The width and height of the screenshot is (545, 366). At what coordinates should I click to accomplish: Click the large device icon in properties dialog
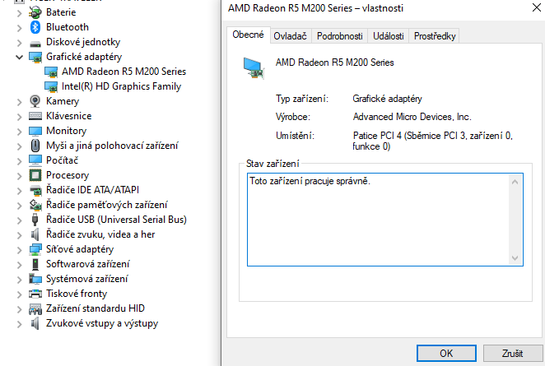tap(254, 67)
